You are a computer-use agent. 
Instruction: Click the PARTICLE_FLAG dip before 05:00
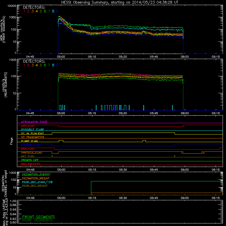click(x=55, y=153)
